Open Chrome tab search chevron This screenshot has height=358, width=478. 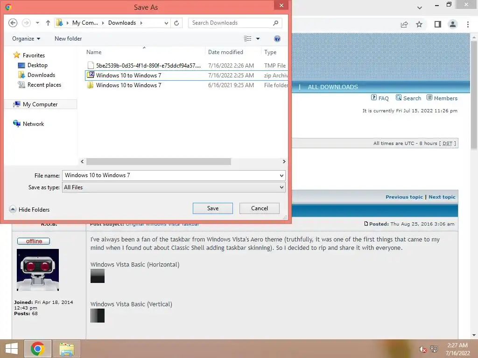(x=420, y=7)
